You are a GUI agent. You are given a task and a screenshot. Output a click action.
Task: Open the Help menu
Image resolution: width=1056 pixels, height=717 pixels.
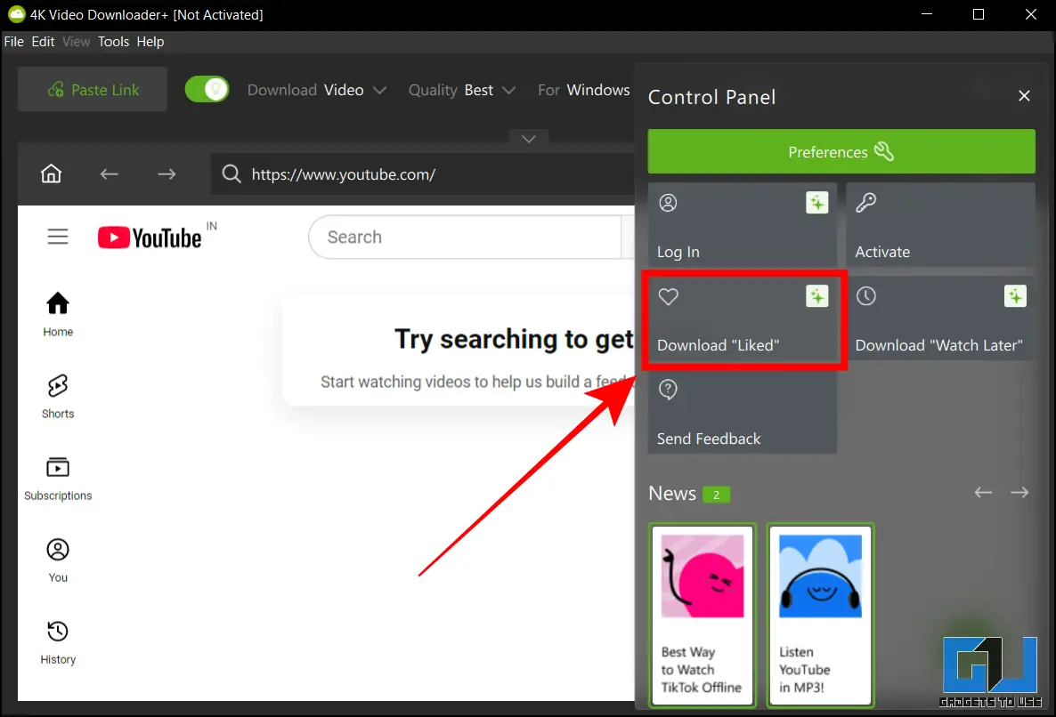tap(150, 42)
